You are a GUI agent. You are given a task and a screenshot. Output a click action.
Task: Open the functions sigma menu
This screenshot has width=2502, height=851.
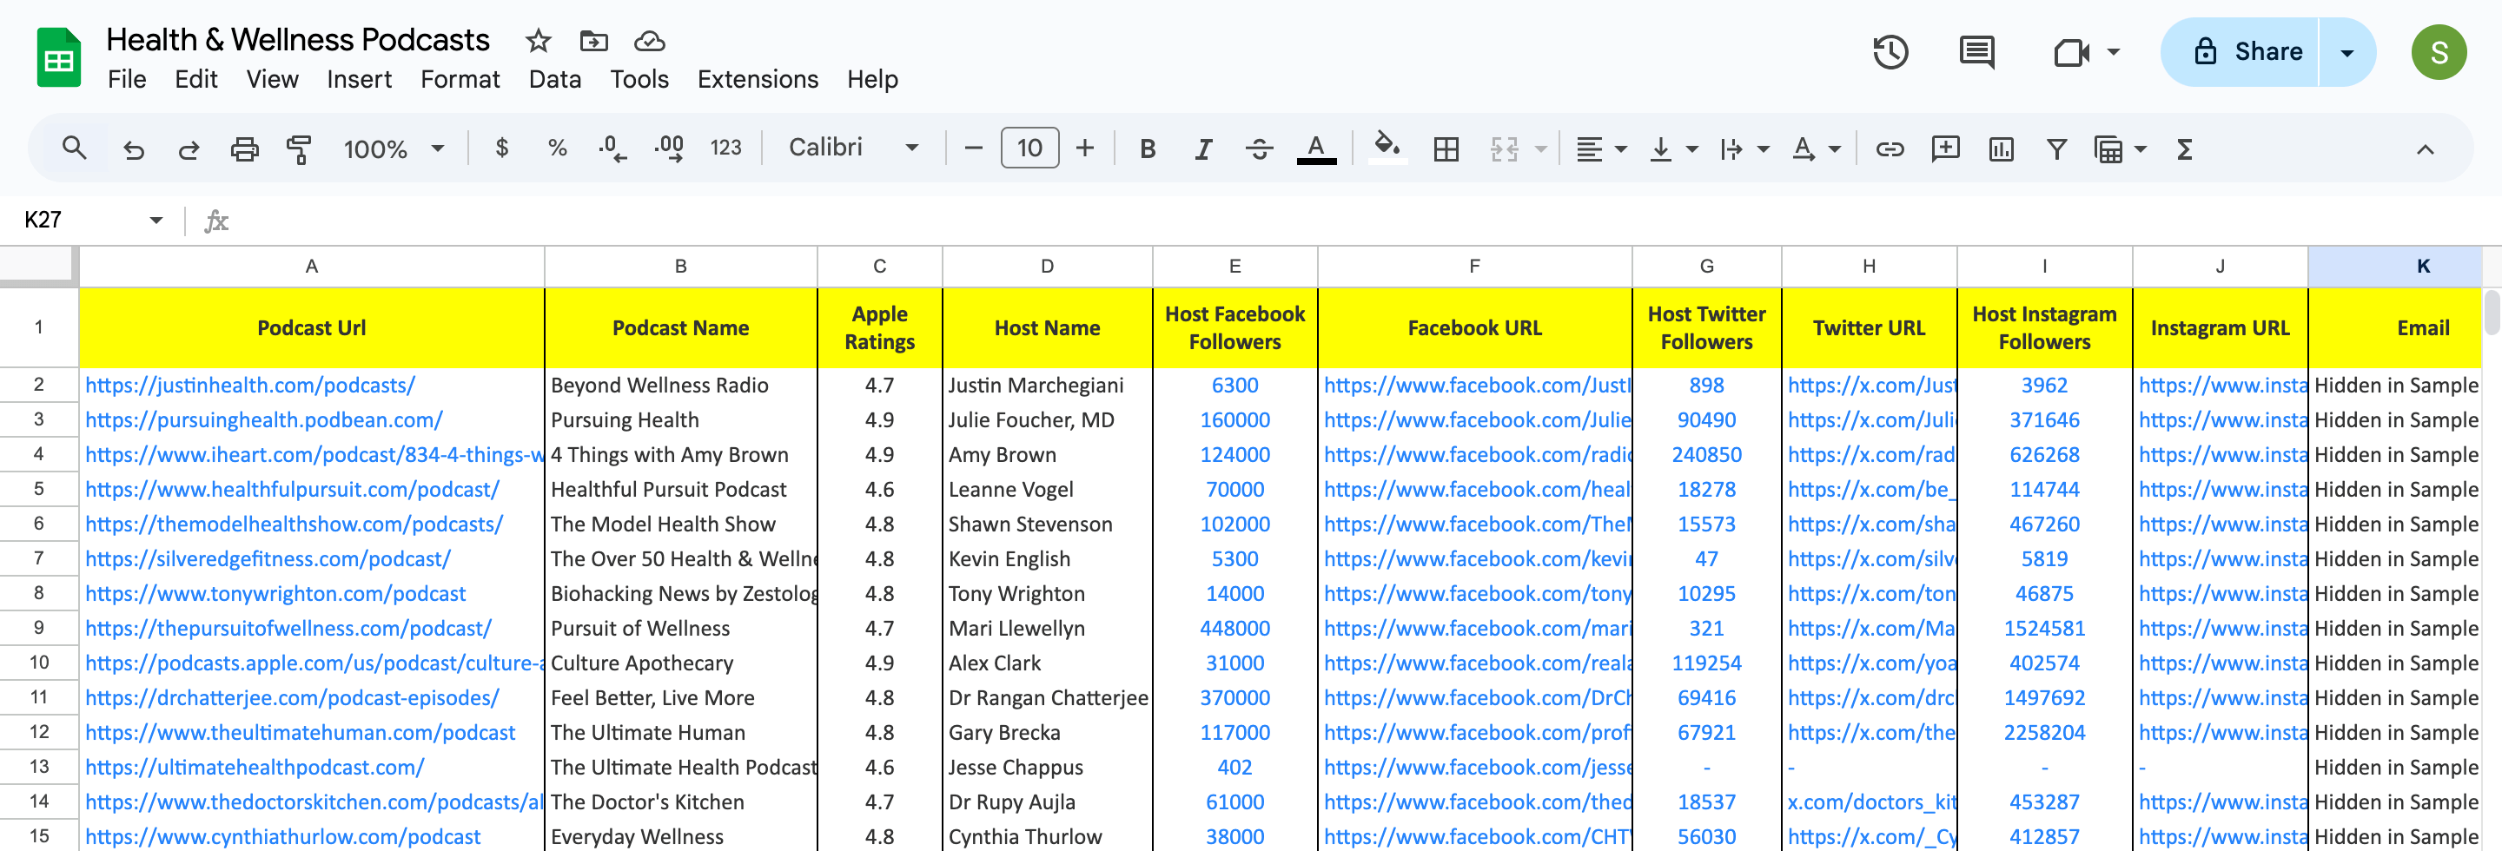[x=2184, y=148]
